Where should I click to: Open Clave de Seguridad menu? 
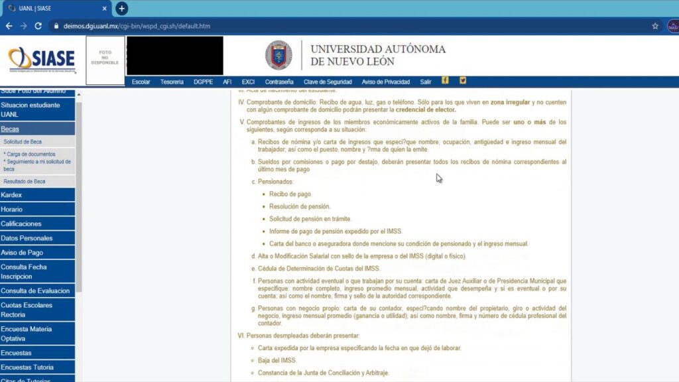pos(328,82)
